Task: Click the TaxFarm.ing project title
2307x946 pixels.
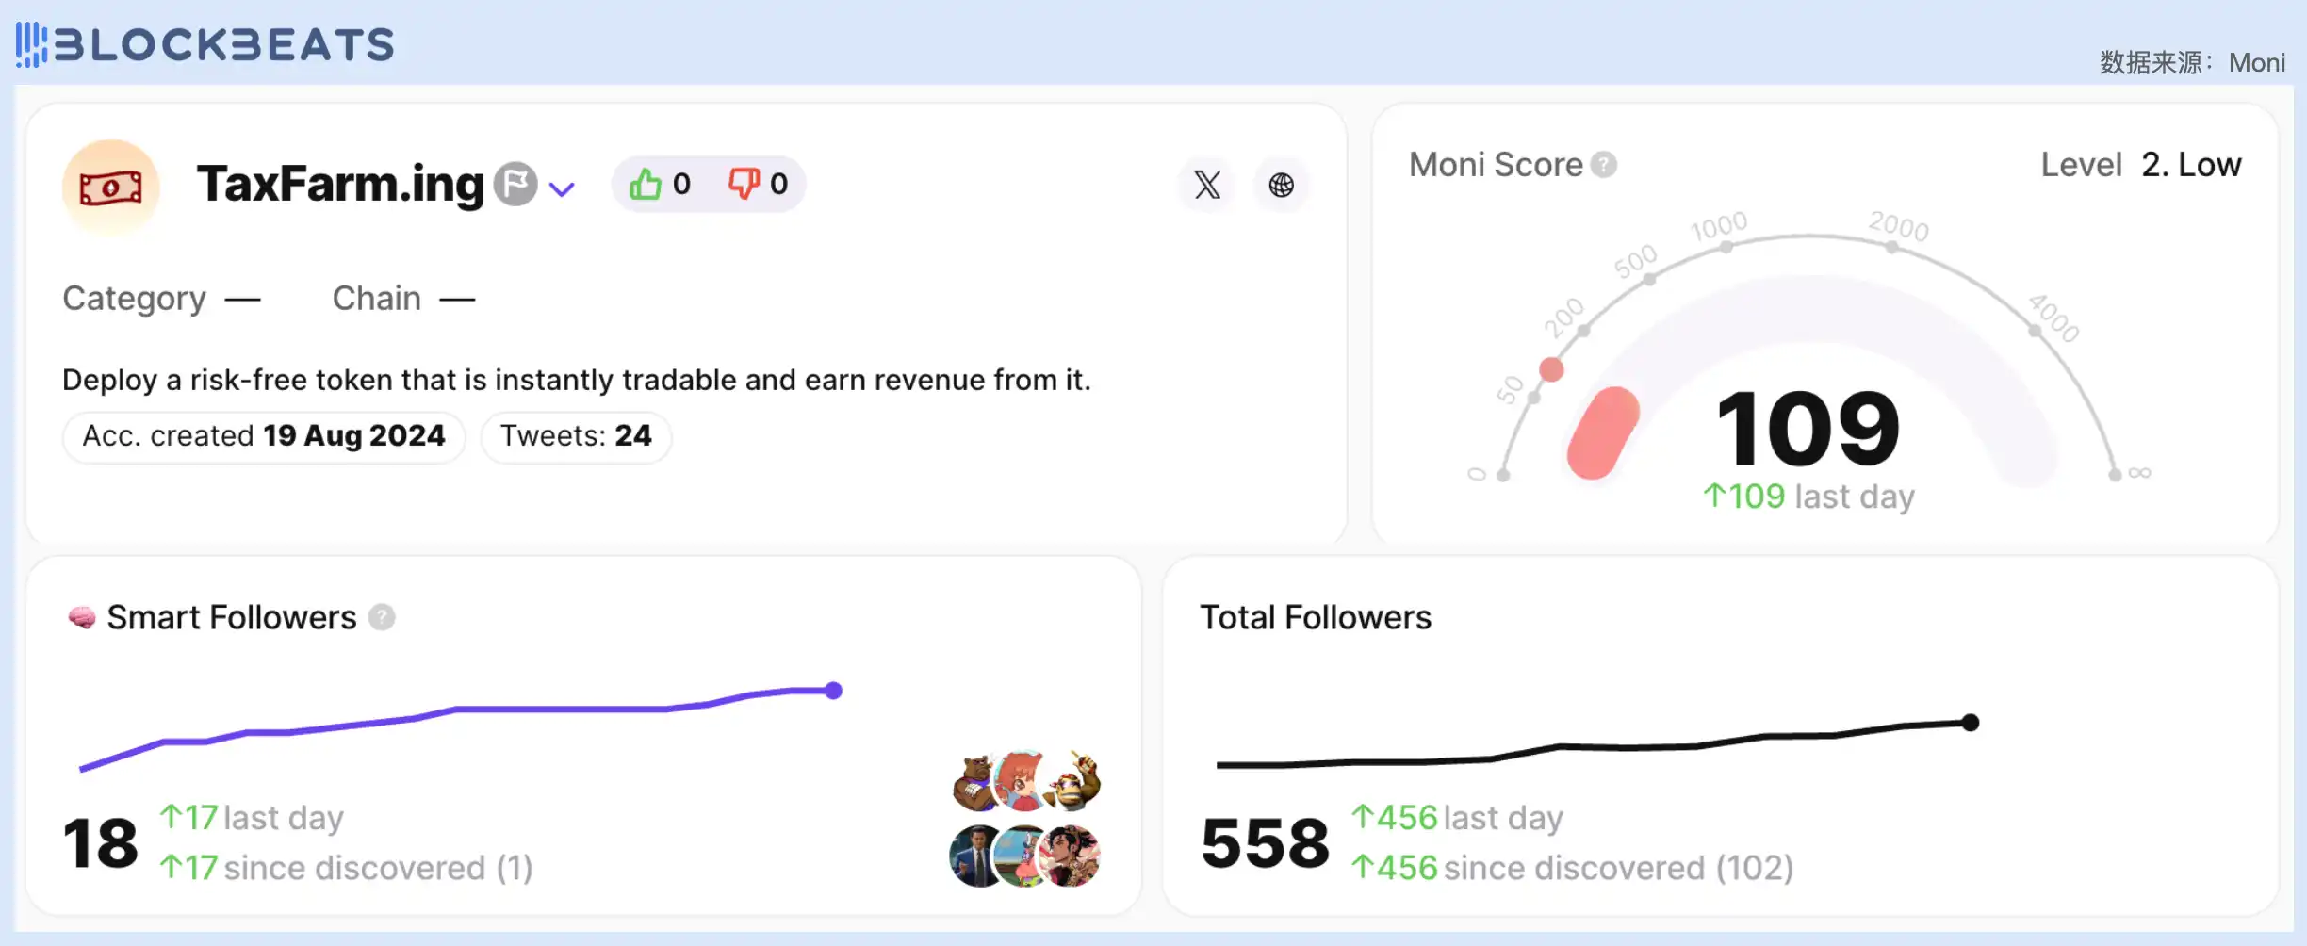Action: [x=340, y=184]
